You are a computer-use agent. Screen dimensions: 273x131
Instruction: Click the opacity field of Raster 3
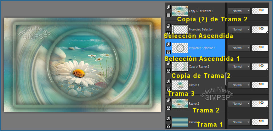(x=260, y=85)
